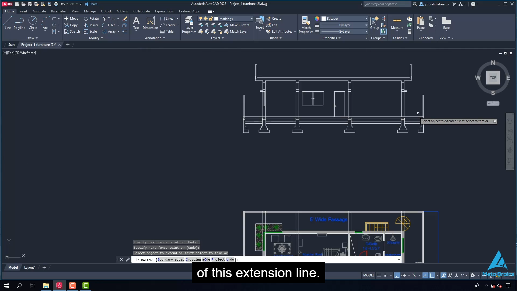Start the Mirror command

(91, 25)
